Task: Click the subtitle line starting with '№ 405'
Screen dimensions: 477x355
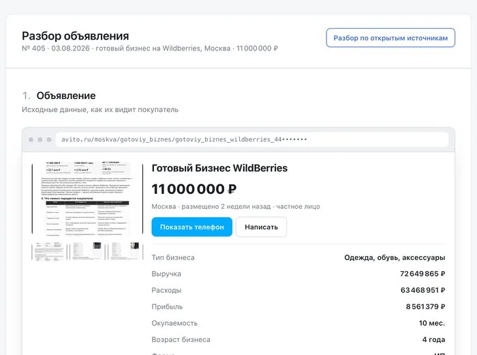Action: (150, 48)
